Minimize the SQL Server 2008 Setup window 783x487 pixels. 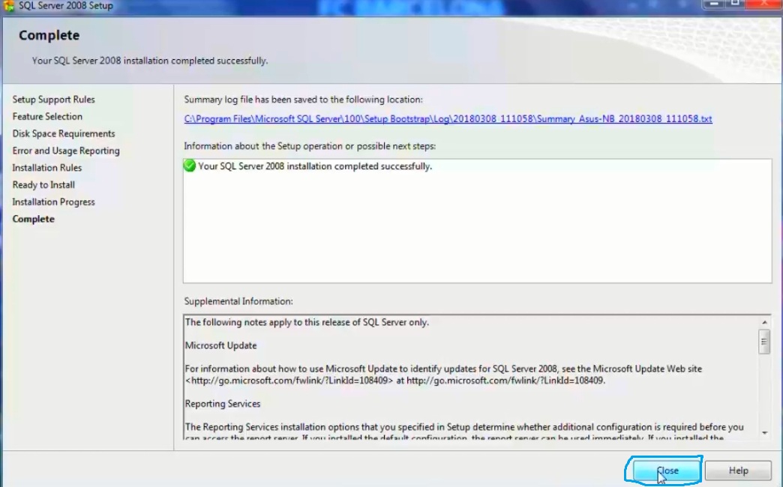(714, 4)
